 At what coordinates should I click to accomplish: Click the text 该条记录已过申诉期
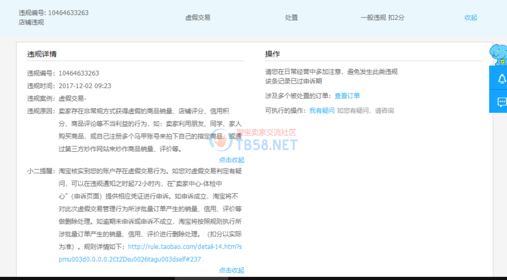[294, 81]
